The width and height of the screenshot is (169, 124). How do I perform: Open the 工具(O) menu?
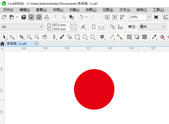[158, 10]
